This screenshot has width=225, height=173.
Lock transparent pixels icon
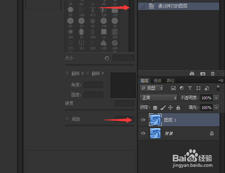tap(155, 108)
